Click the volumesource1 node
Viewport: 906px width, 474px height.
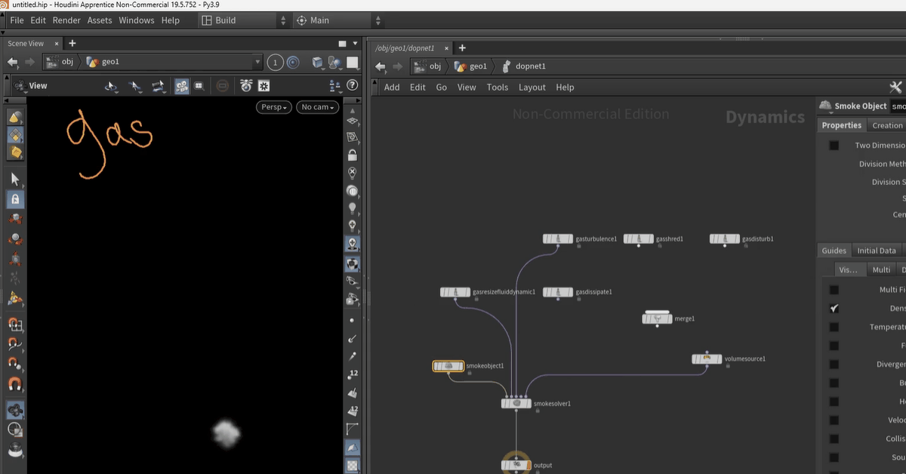click(x=707, y=359)
